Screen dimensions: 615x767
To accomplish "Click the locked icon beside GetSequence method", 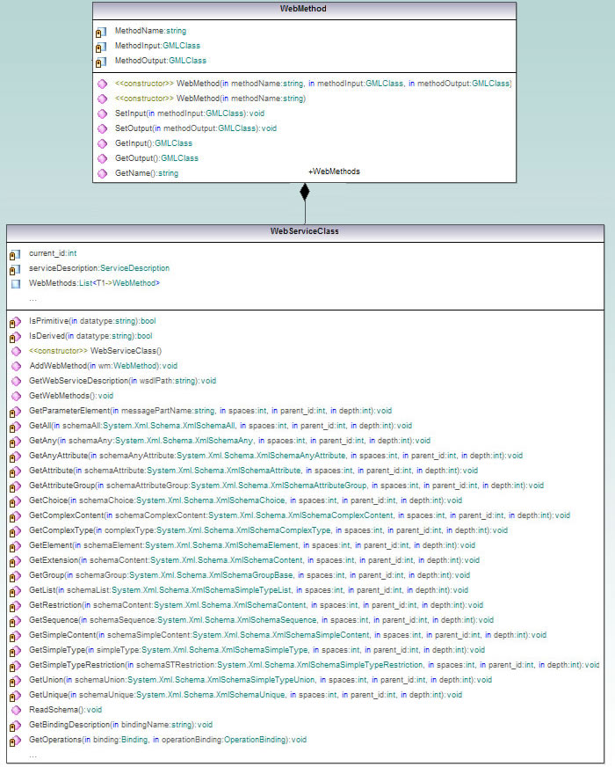I will pos(15,621).
